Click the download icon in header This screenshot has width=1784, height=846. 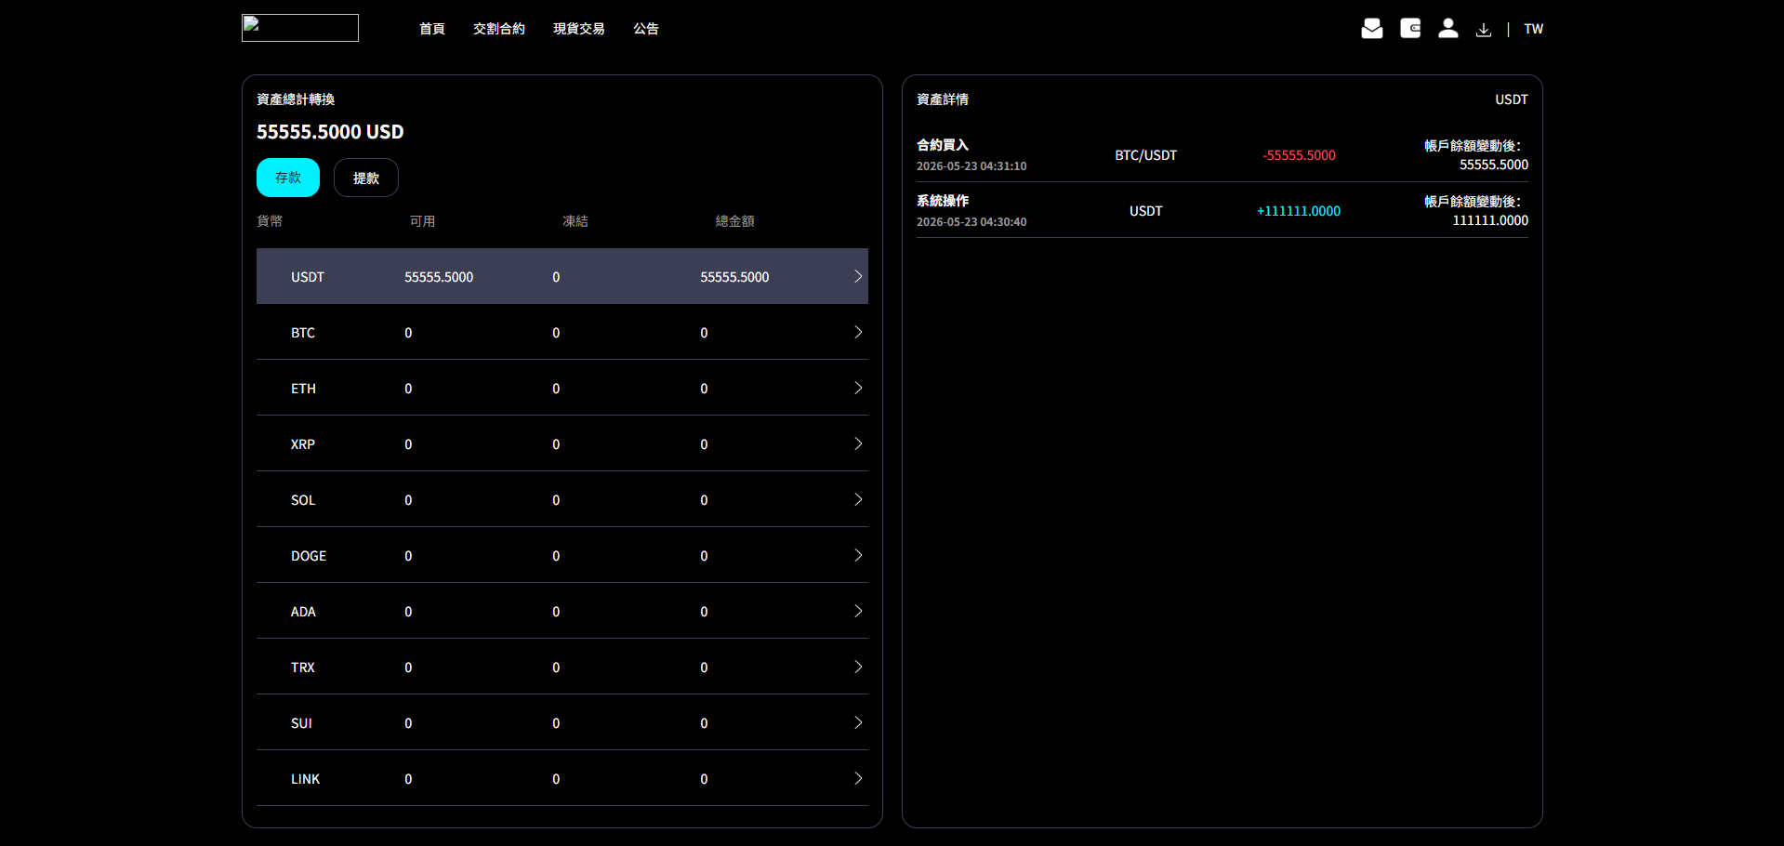tap(1484, 30)
